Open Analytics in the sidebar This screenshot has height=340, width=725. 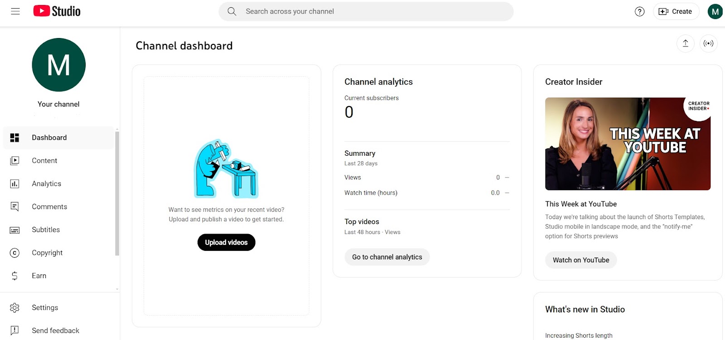59,184
